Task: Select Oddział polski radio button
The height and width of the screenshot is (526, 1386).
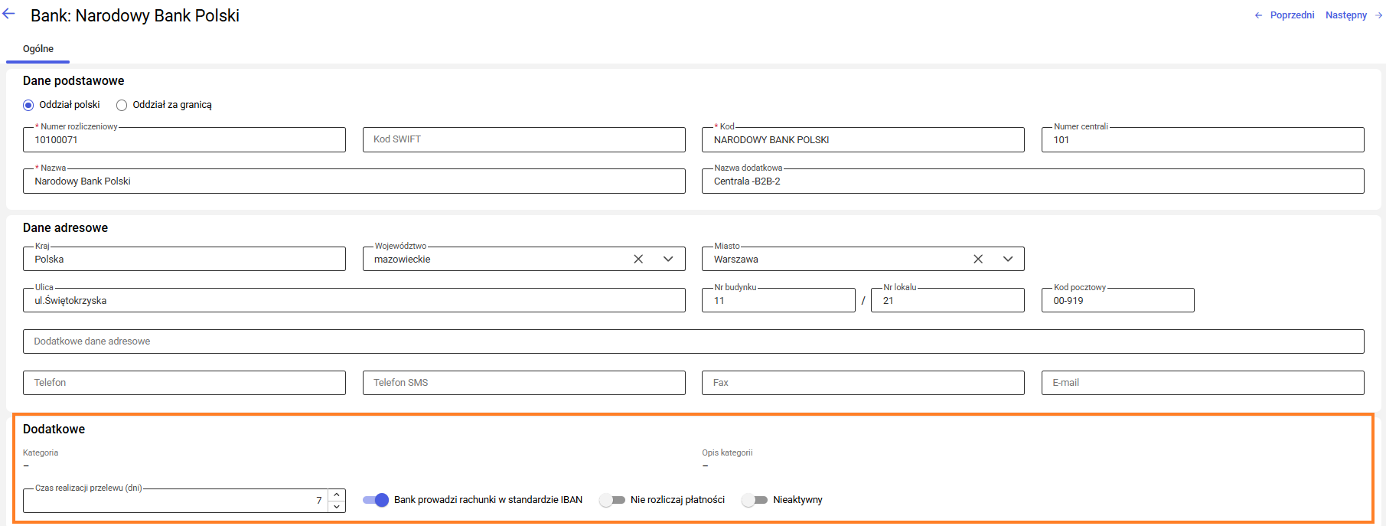Action: 28,106
